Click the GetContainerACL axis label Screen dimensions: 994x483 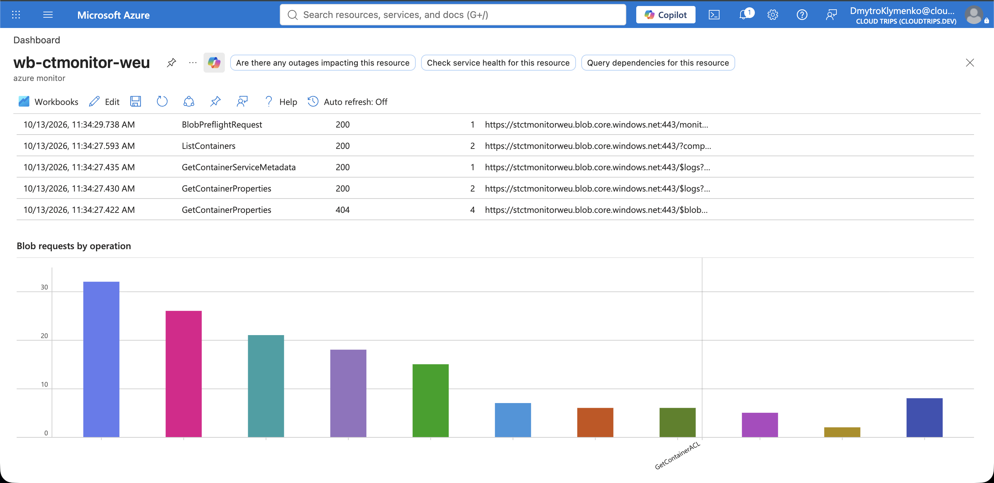[677, 456]
